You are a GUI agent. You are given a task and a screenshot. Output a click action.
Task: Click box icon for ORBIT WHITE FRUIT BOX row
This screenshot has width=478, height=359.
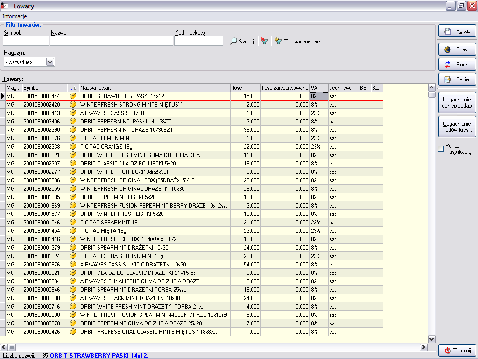click(73, 172)
